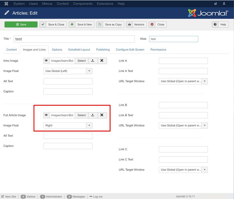Preview Full Article Image using eye icon
234x199 pixels.
tap(46, 115)
